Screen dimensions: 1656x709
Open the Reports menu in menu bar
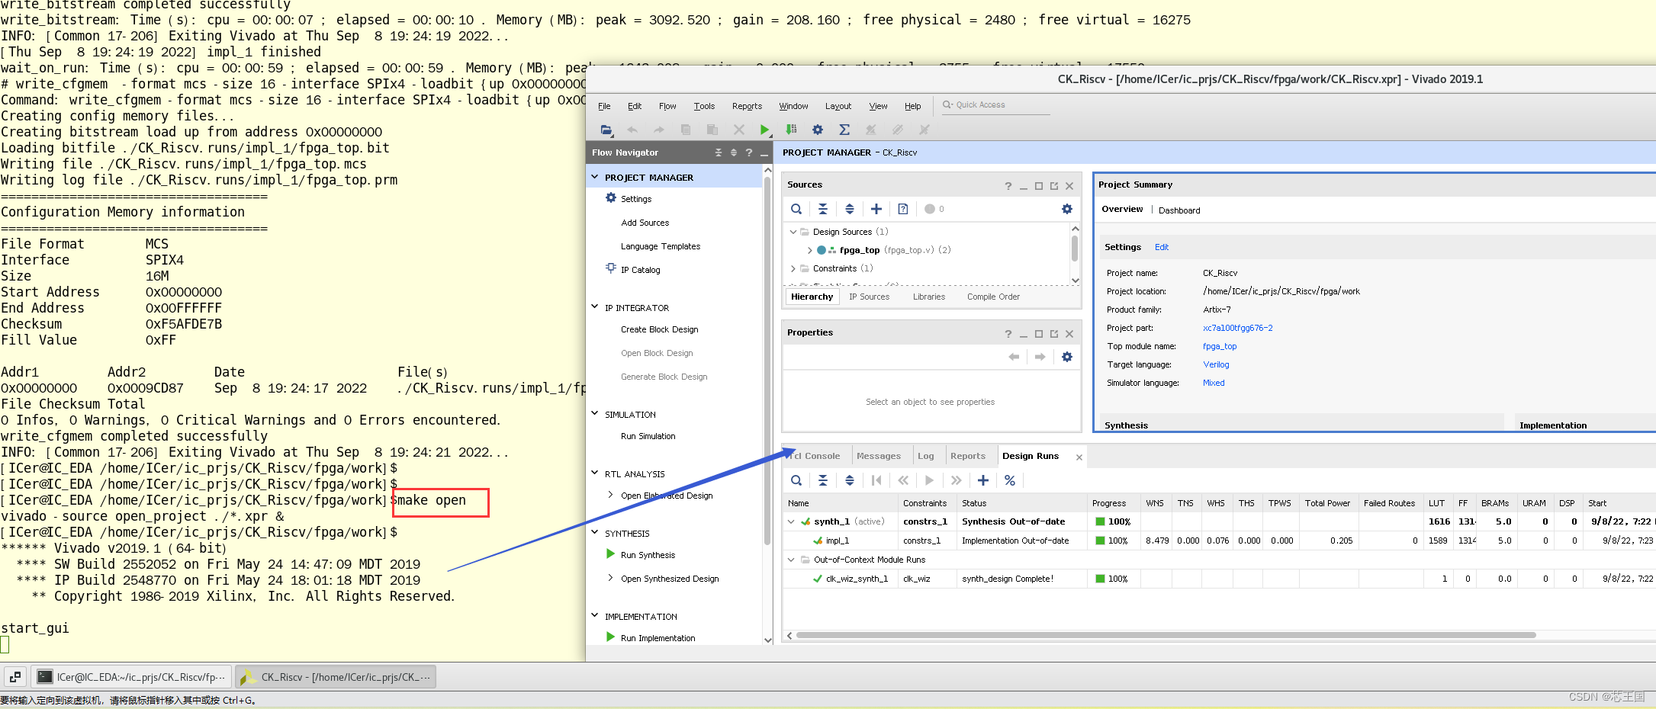(x=746, y=106)
